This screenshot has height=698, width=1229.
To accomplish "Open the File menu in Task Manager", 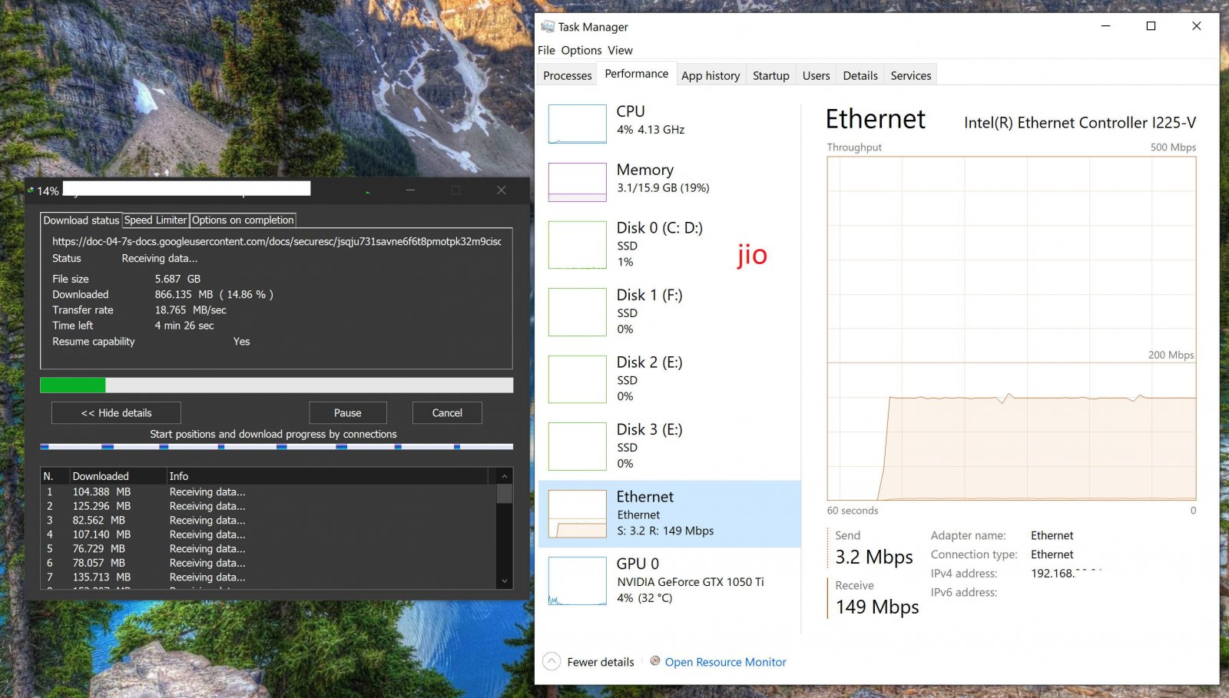I will 546,50.
